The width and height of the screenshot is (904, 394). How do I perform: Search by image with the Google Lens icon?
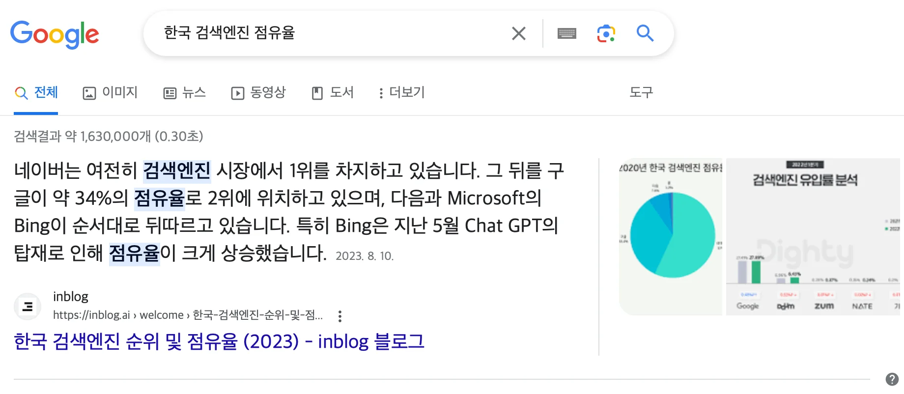606,33
